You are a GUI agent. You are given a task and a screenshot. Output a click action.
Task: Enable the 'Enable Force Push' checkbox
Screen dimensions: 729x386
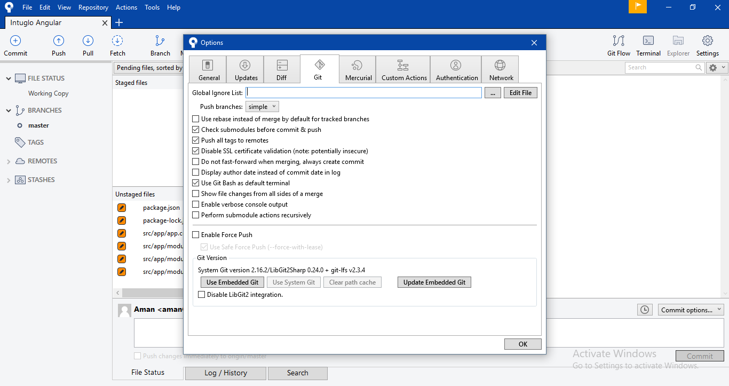click(x=196, y=234)
